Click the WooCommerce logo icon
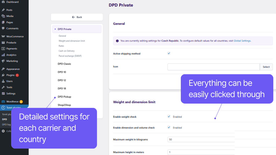The height and width of the screenshot is (155, 276). [3, 36]
